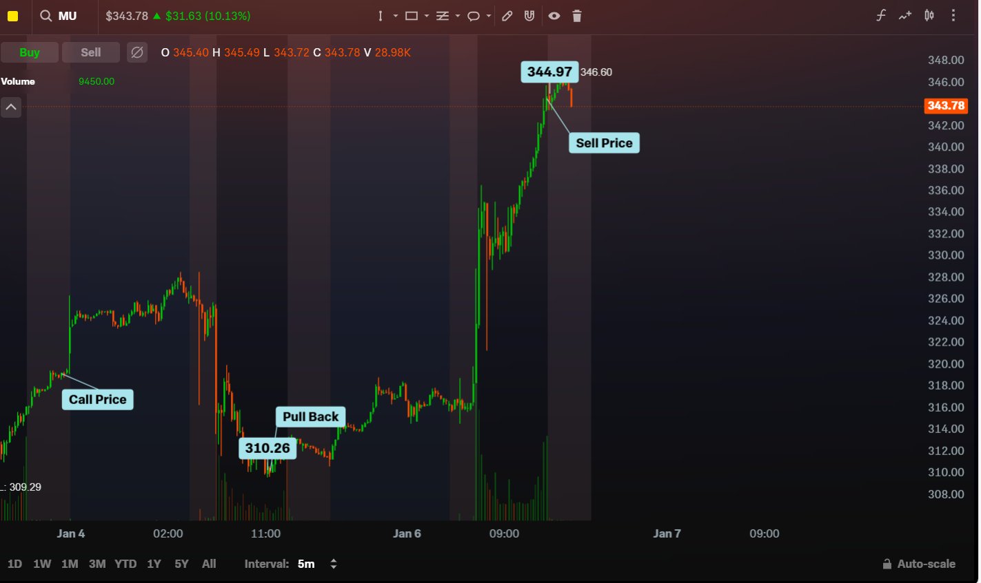Select the All time range
This screenshot has height=583, width=981.
pos(209,564)
